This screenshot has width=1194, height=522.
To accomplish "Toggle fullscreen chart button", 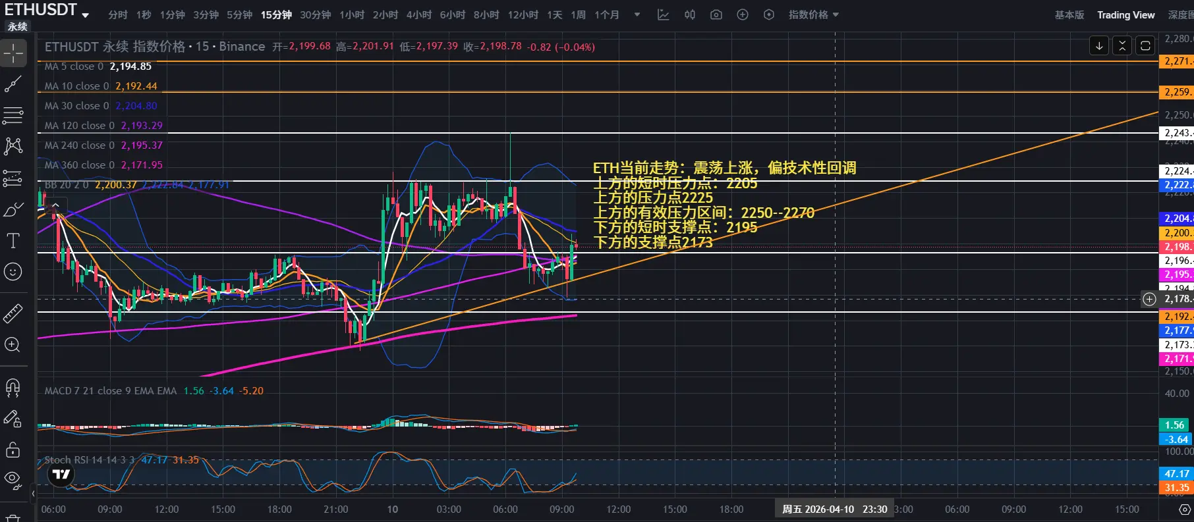I will pos(1145,45).
